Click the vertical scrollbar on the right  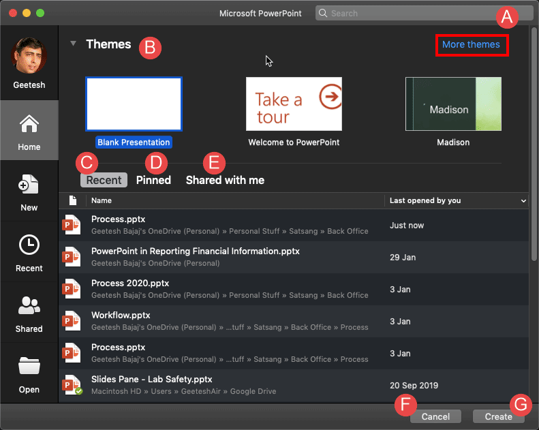534,144
